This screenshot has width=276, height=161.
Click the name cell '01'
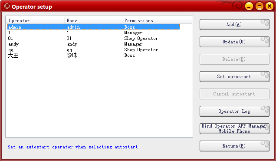[69, 38]
